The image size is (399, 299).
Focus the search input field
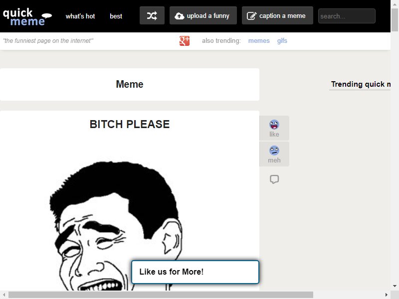click(x=347, y=16)
